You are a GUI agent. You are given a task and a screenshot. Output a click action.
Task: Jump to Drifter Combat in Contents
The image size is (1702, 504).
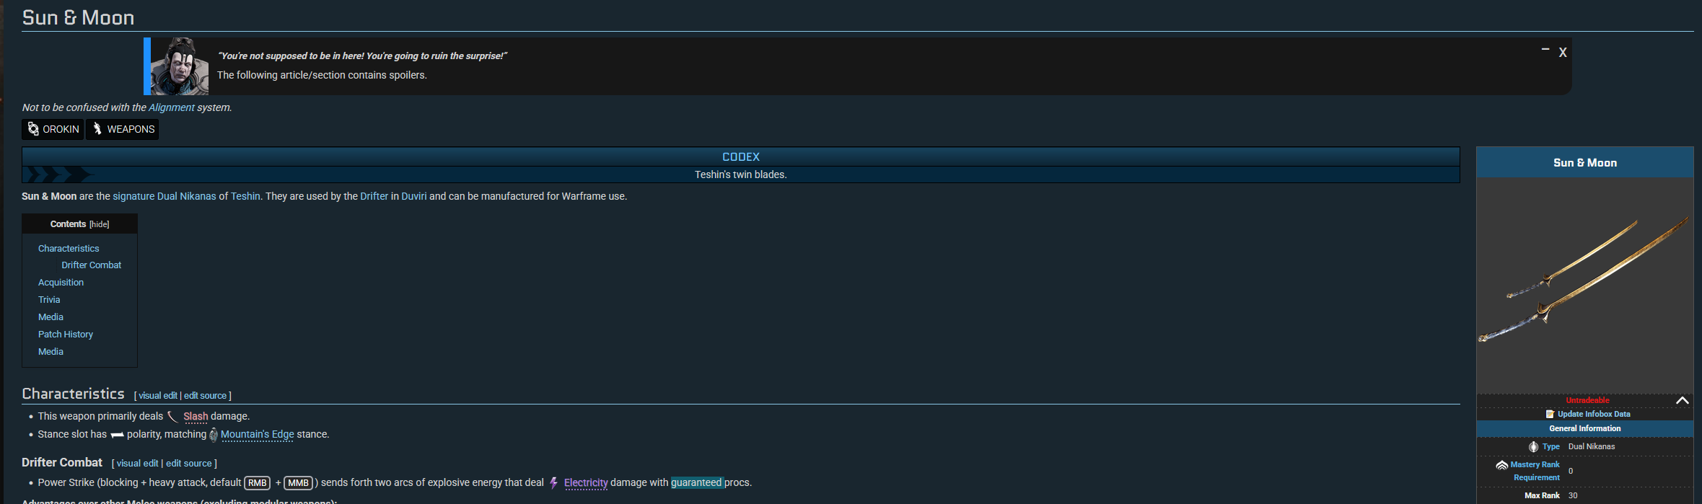(92, 265)
